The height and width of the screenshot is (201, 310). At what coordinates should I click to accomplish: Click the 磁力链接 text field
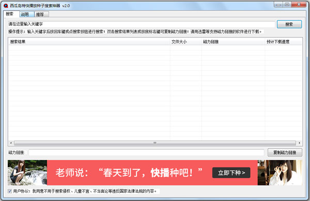(146, 152)
